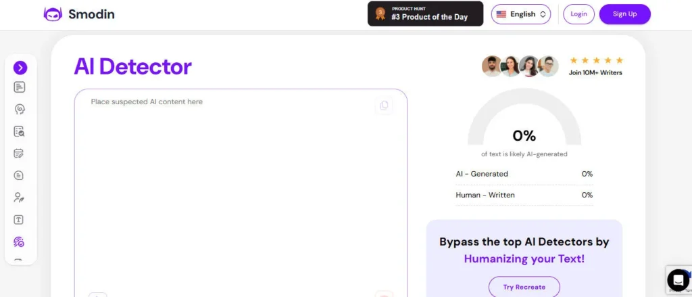The height and width of the screenshot is (297, 692).
Task: Click the writer avatars group
Action: pos(520,66)
